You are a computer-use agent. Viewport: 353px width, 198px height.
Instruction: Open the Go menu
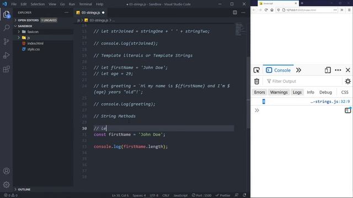(62, 4)
